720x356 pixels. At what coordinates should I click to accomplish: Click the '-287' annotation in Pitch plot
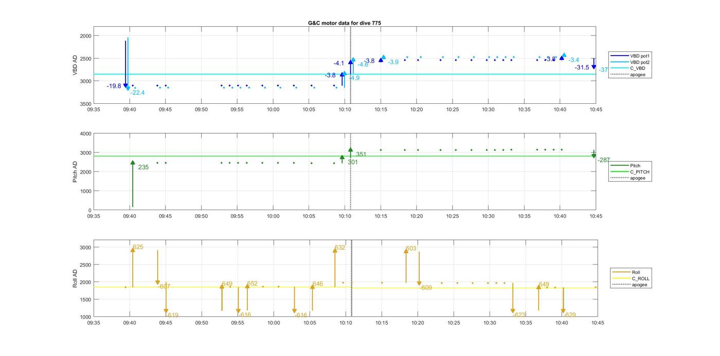click(604, 160)
